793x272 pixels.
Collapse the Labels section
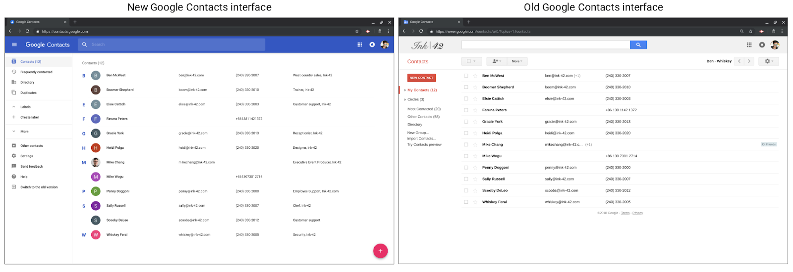click(14, 107)
